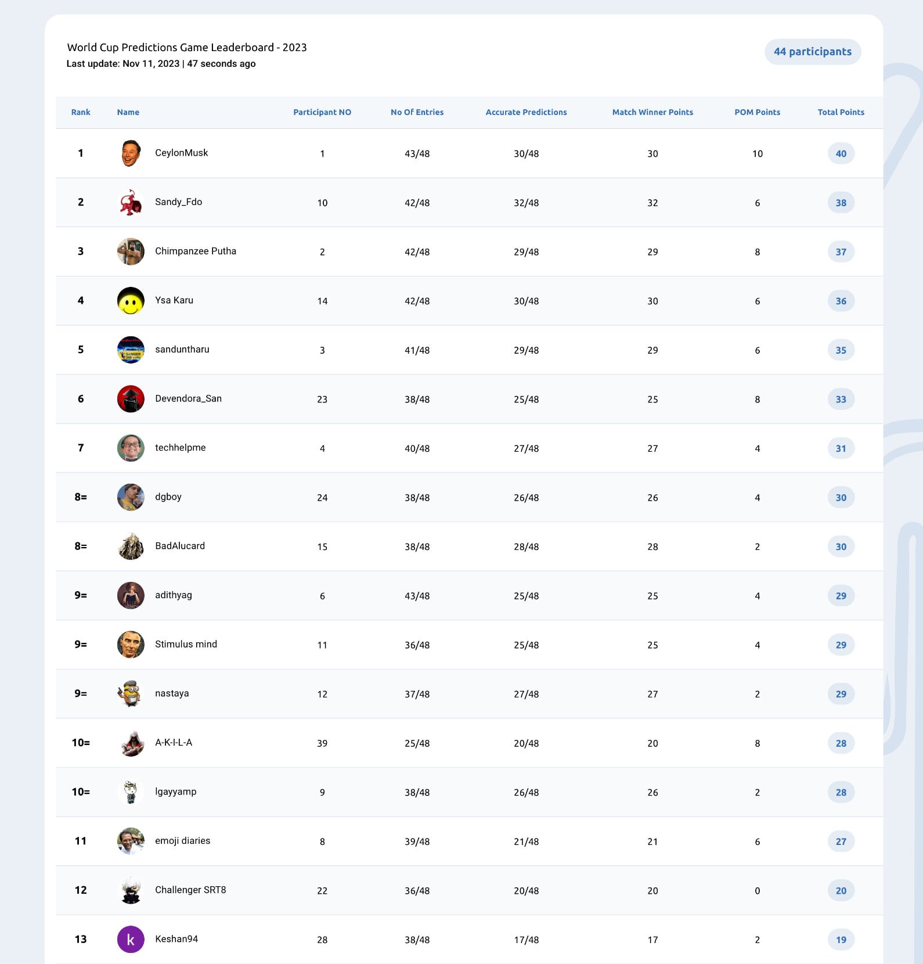
Task: Click Keshan94's purple letter k avatar
Action: point(131,940)
